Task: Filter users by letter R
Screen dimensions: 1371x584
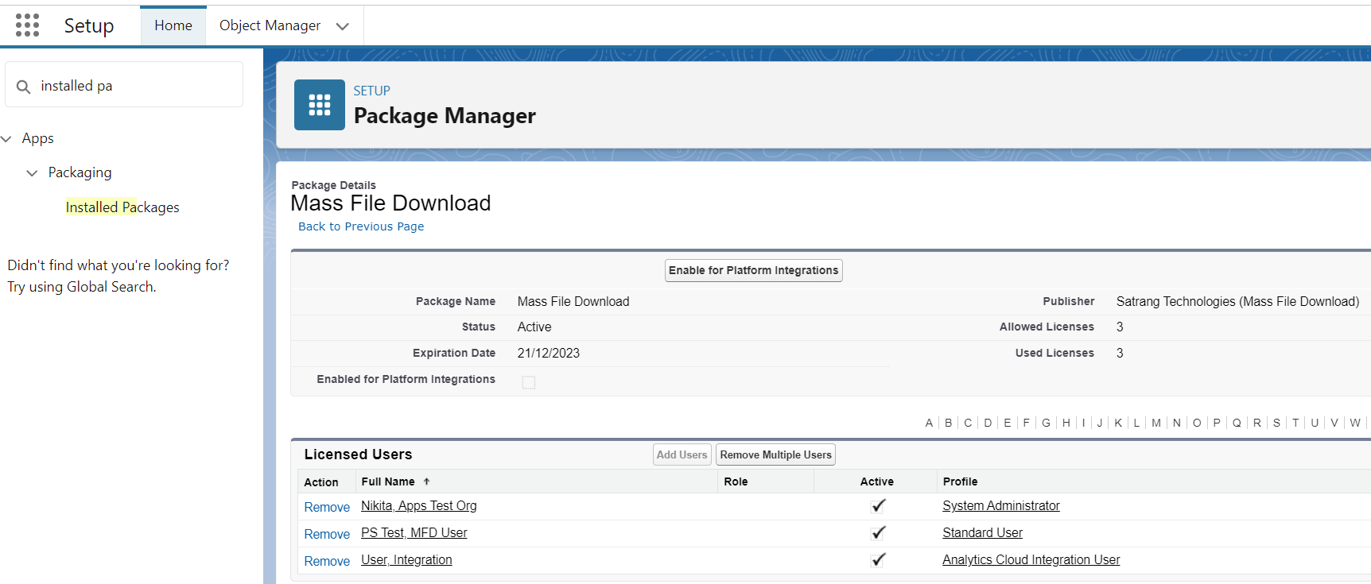Action: 1257,423
